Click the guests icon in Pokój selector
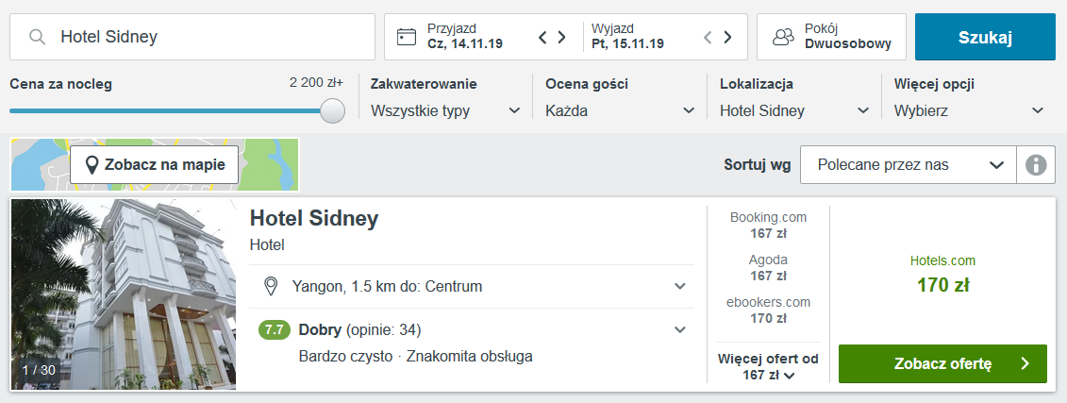1067x403 pixels. pyautogui.click(x=783, y=37)
